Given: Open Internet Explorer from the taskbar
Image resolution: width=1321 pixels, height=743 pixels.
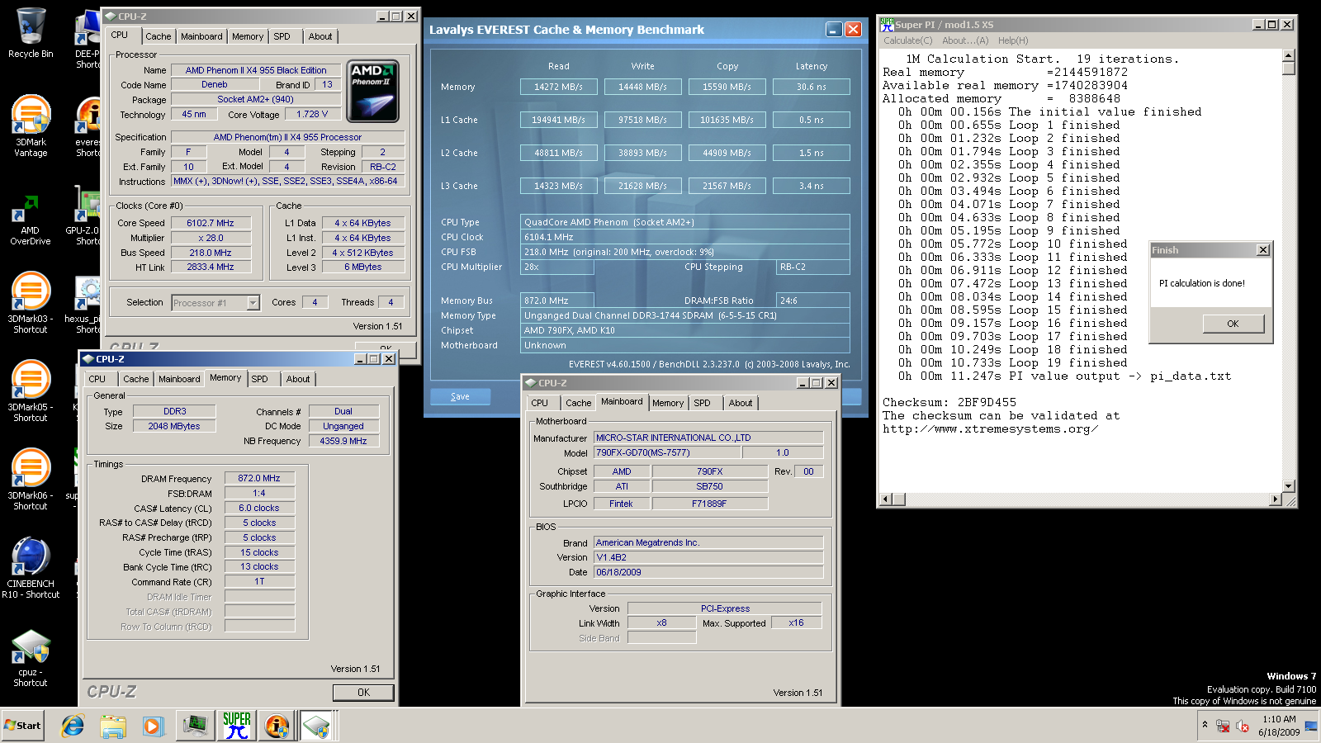Looking at the screenshot, I should point(73,726).
